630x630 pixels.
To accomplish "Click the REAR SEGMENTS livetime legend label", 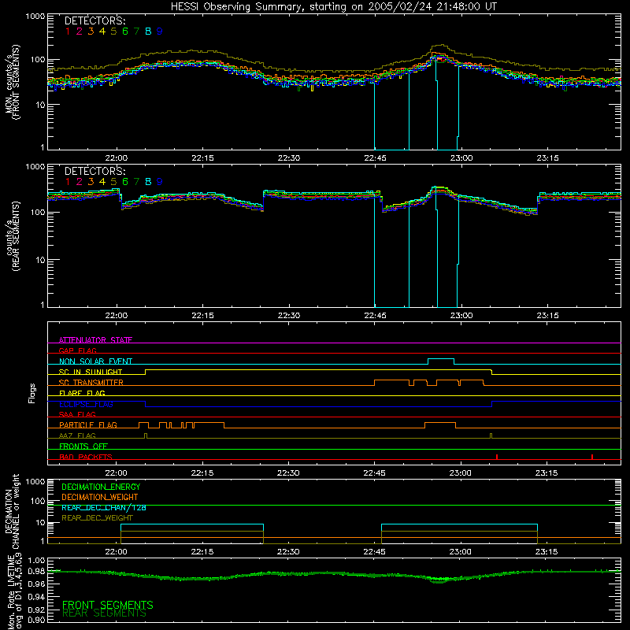I will pos(105,613).
